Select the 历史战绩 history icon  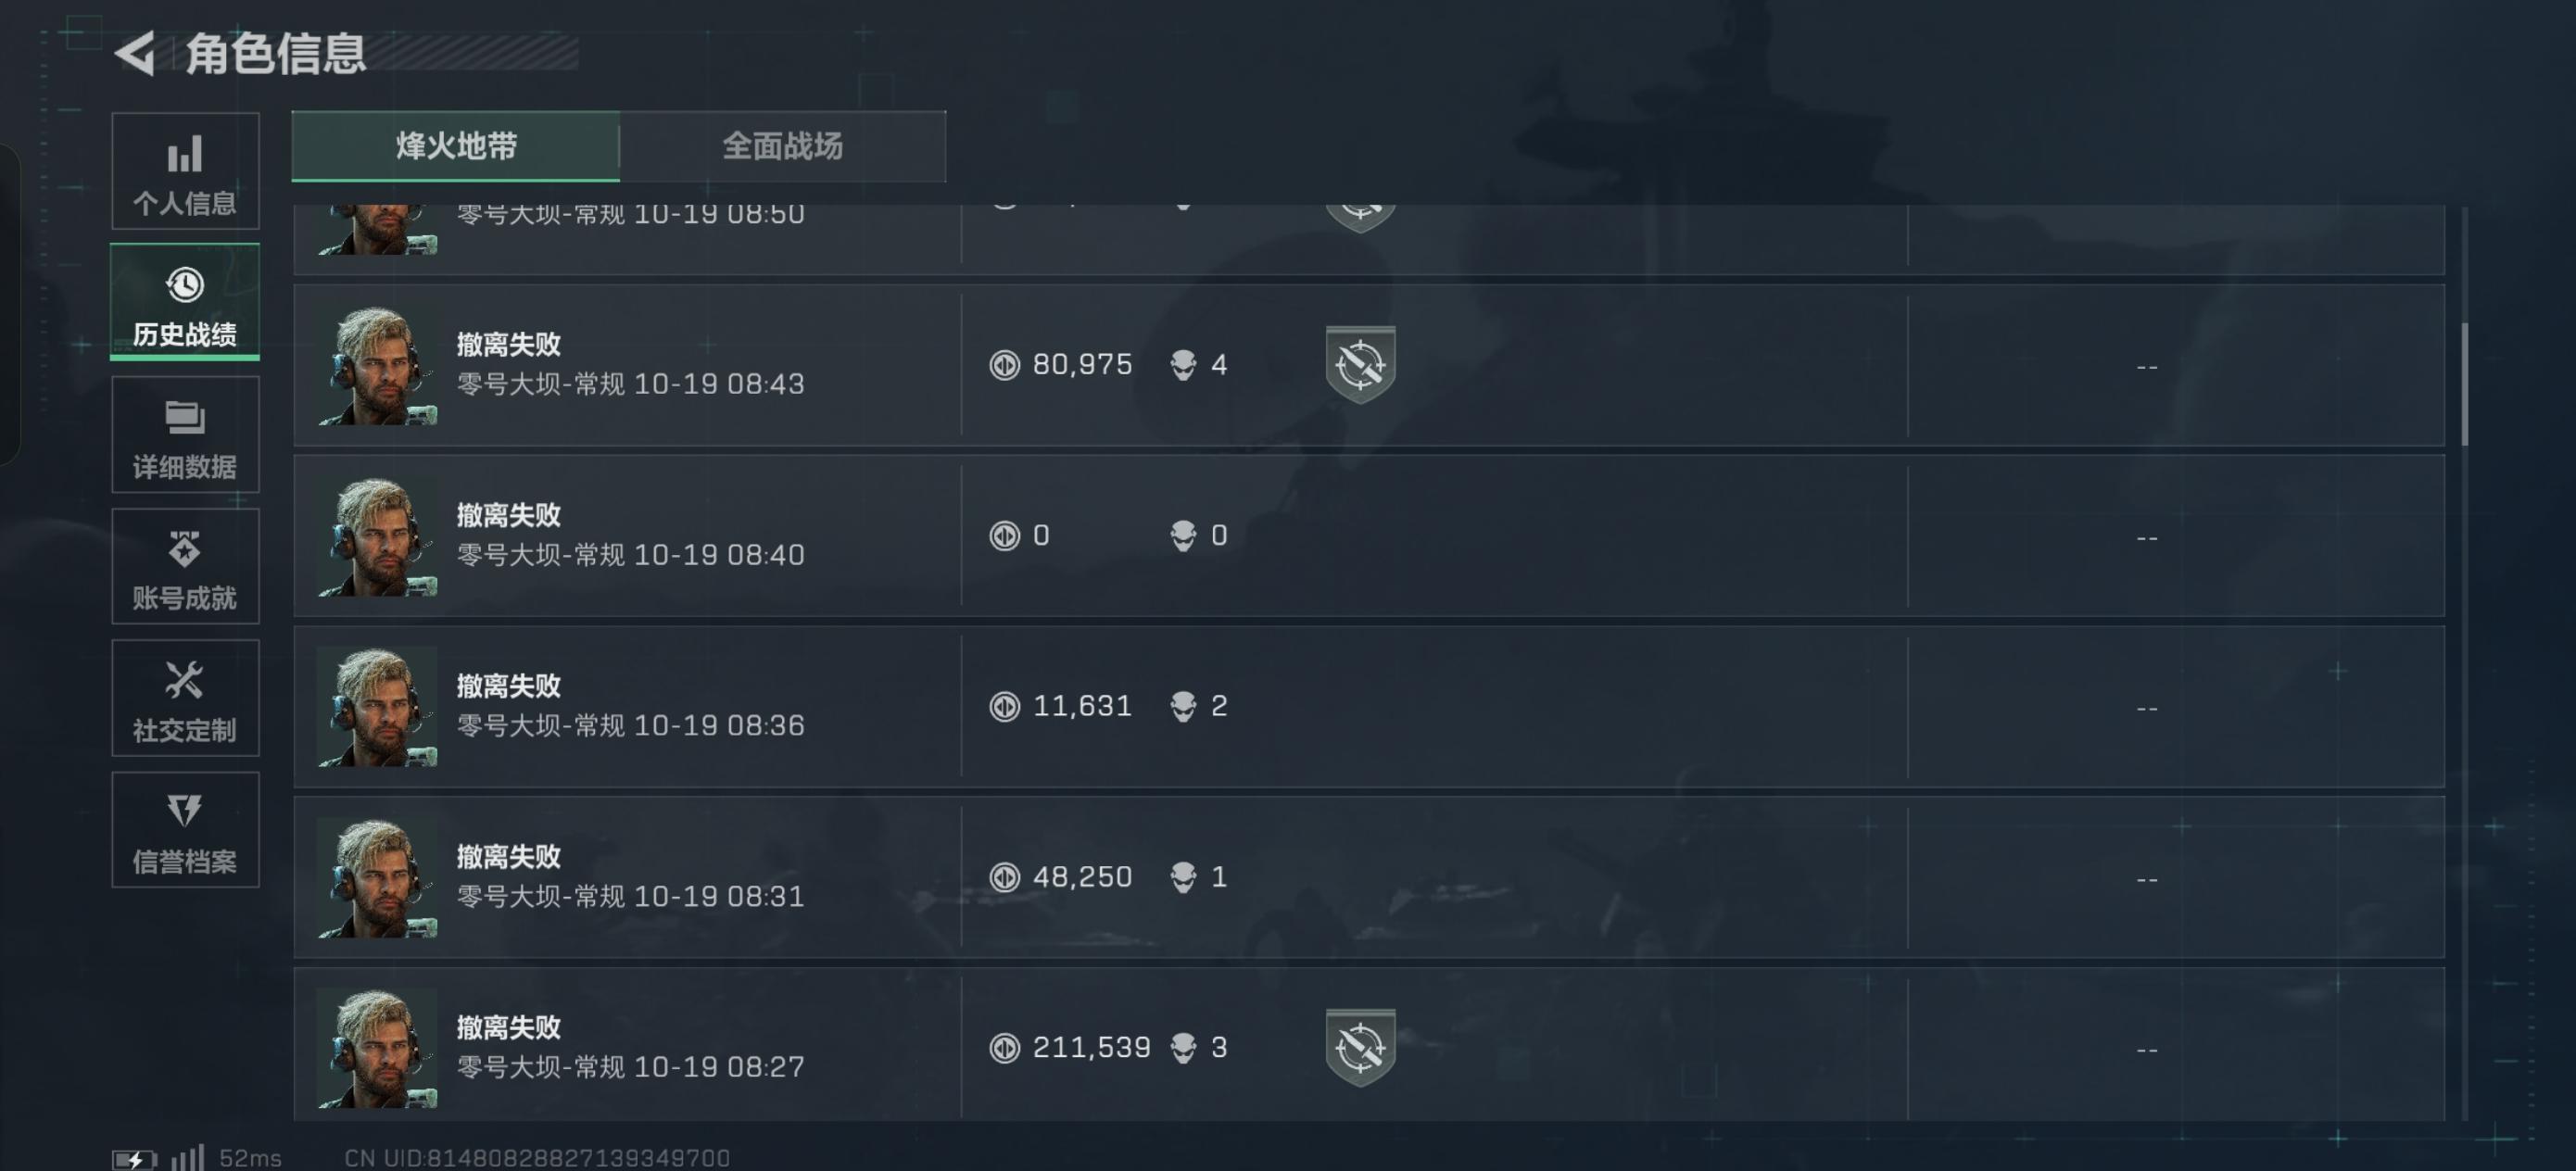tap(185, 286)
